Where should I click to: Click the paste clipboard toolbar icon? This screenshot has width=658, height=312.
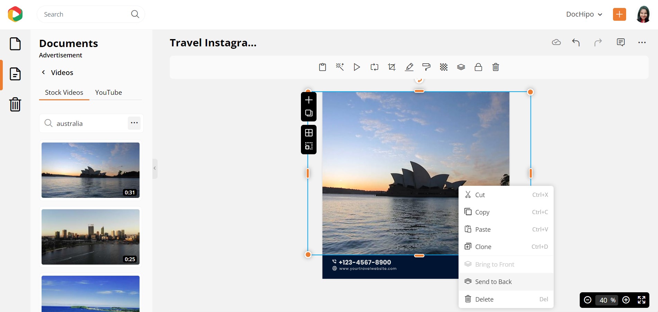pyautogui.click(x=322, y=67)
